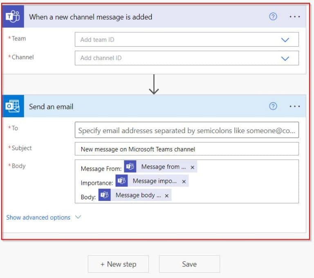Click the To email addresses field

coord(186,130)
